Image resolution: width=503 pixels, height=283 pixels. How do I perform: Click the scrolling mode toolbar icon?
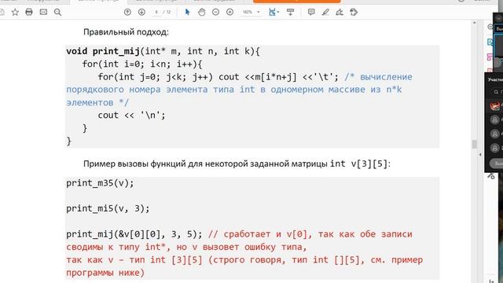[x=290, y=13]
